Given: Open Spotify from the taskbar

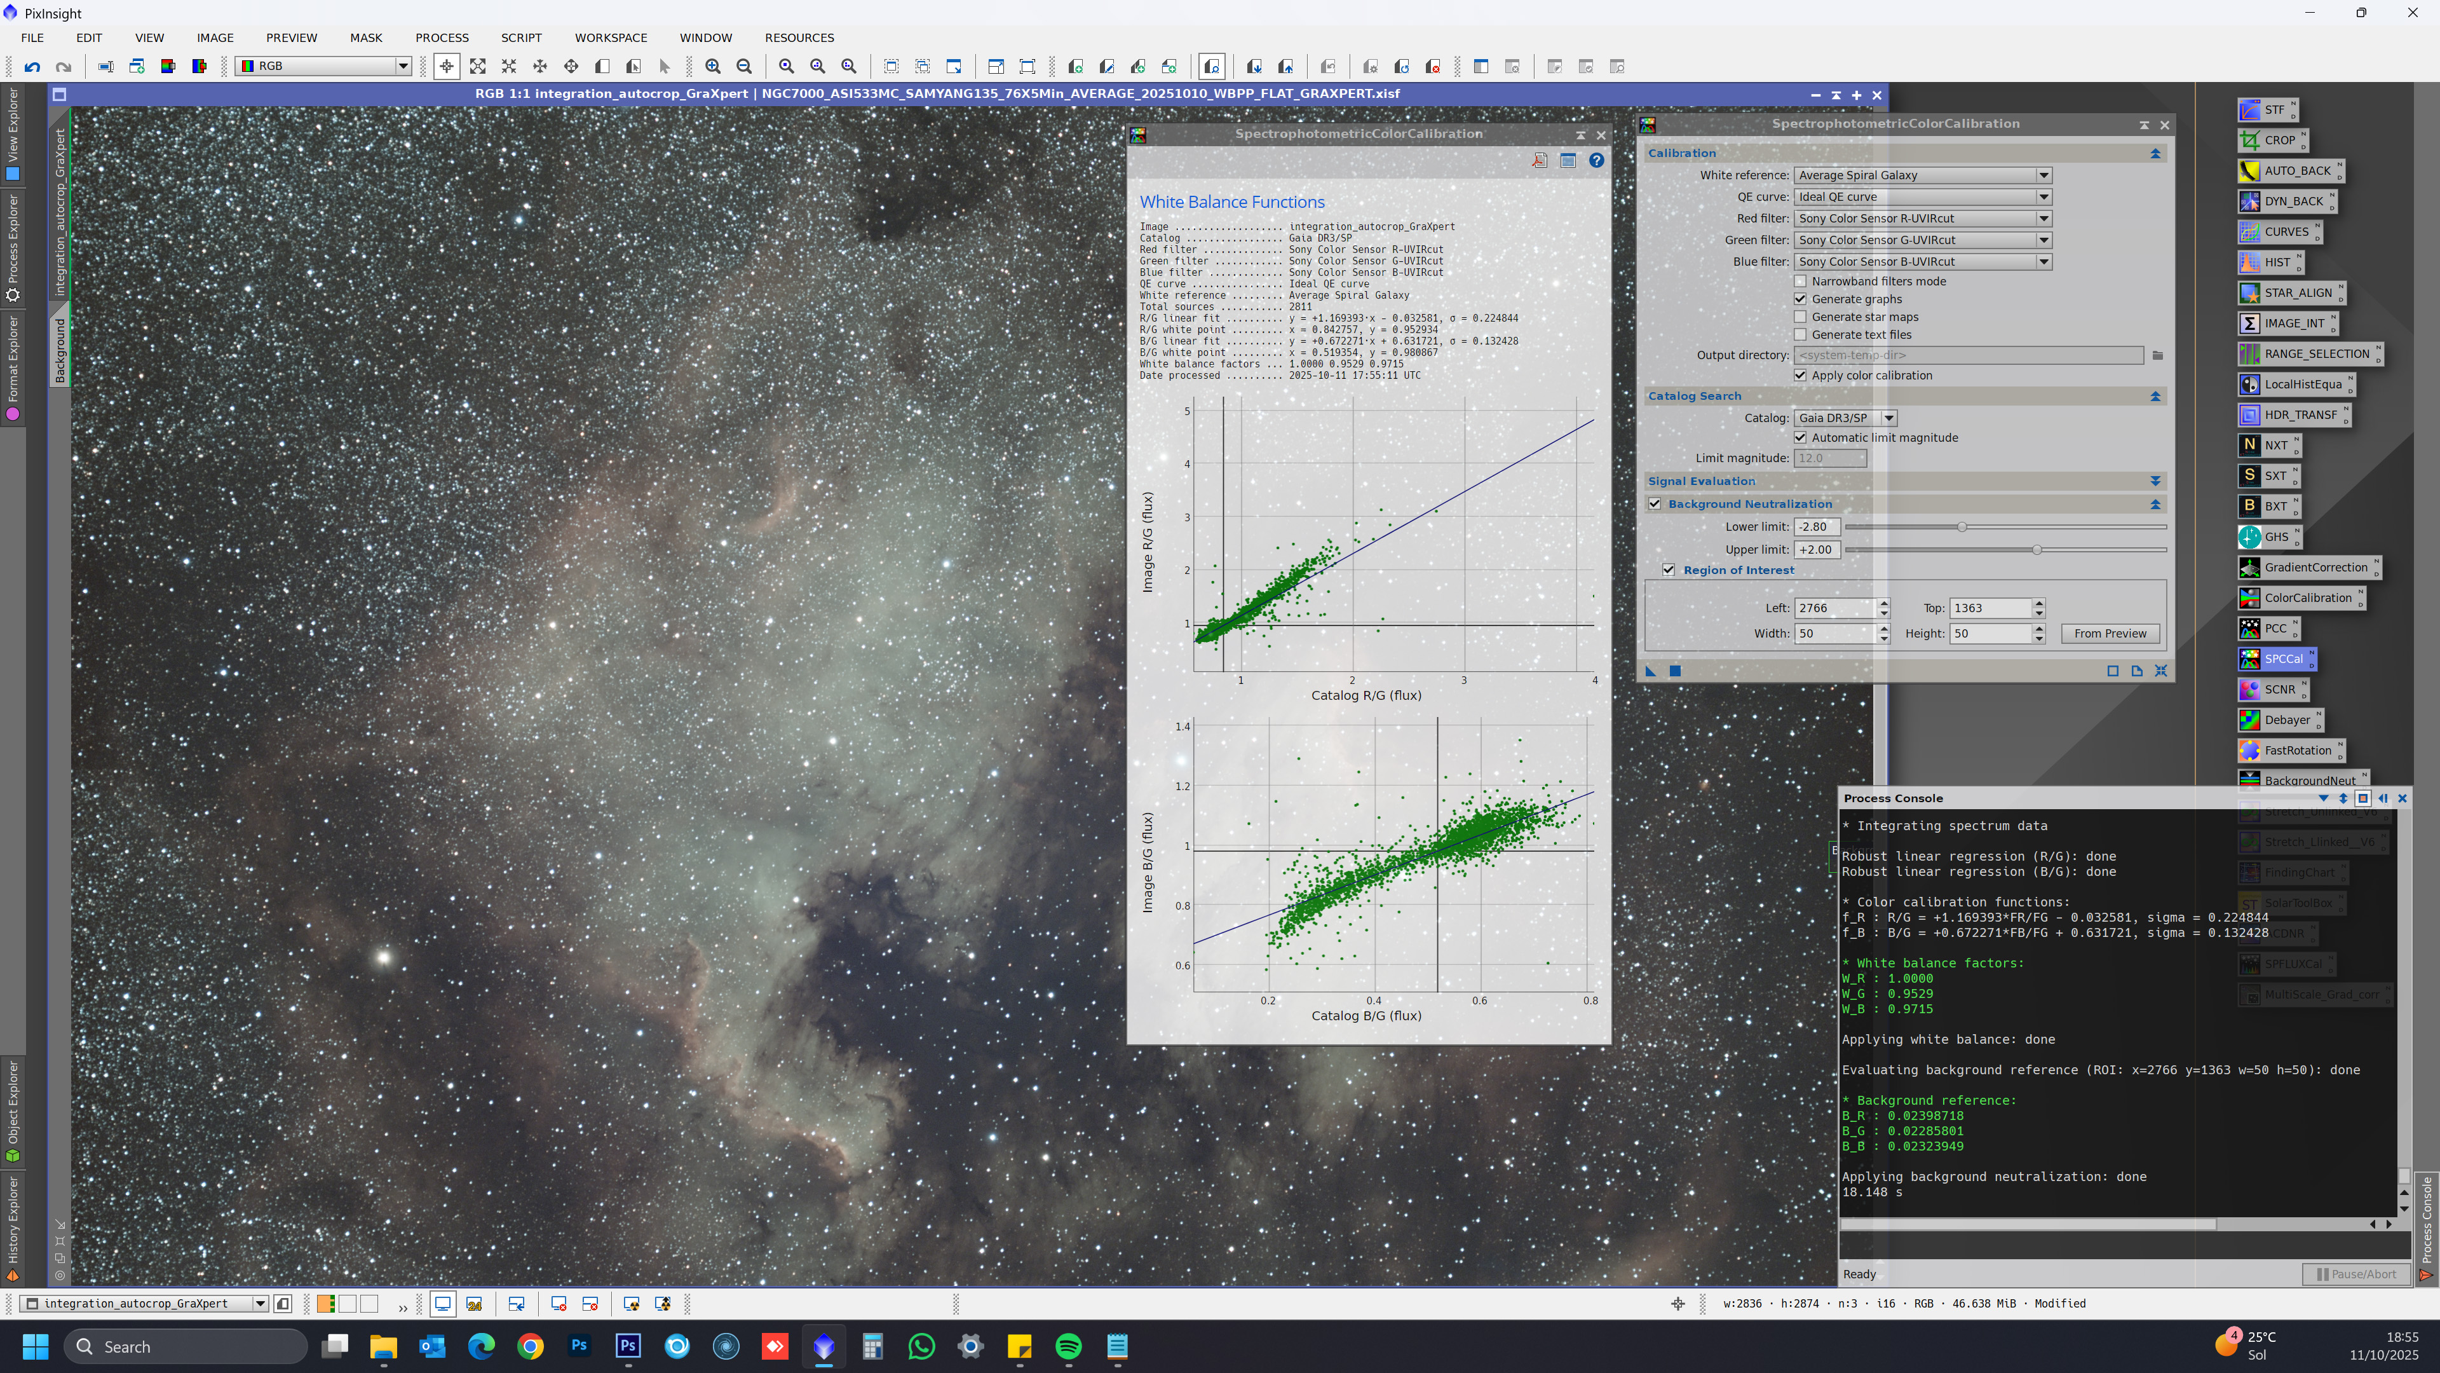Looking at the screenshot, I should click(1068, 1346).
